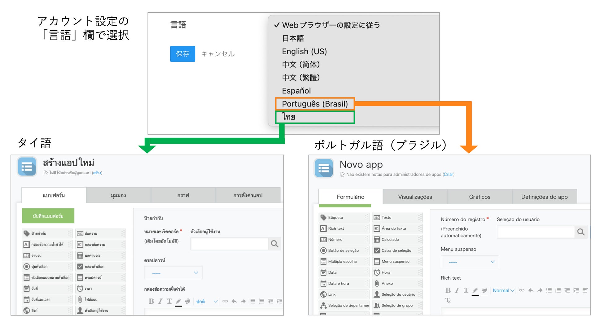Click Bold icon in Thai rich text toolbar
604x322 pixels.
pyautogui.click(x=151, y=301)
